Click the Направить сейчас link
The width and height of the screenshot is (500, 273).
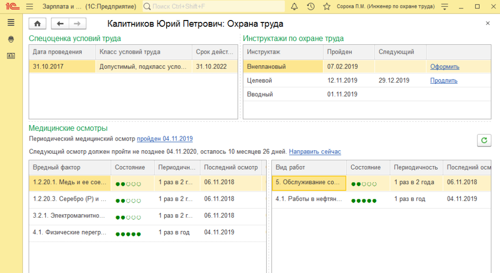point(315,152)
